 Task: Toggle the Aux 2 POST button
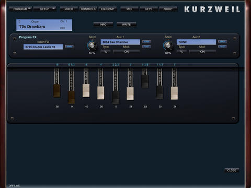pyautogui.click(x=222, y=46)
